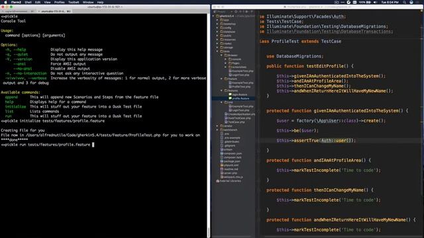Click the givenIAmAuthenticatedIntoTheSystem function declaration
This screenshot has height=238, width=424.
coord(337,110)
